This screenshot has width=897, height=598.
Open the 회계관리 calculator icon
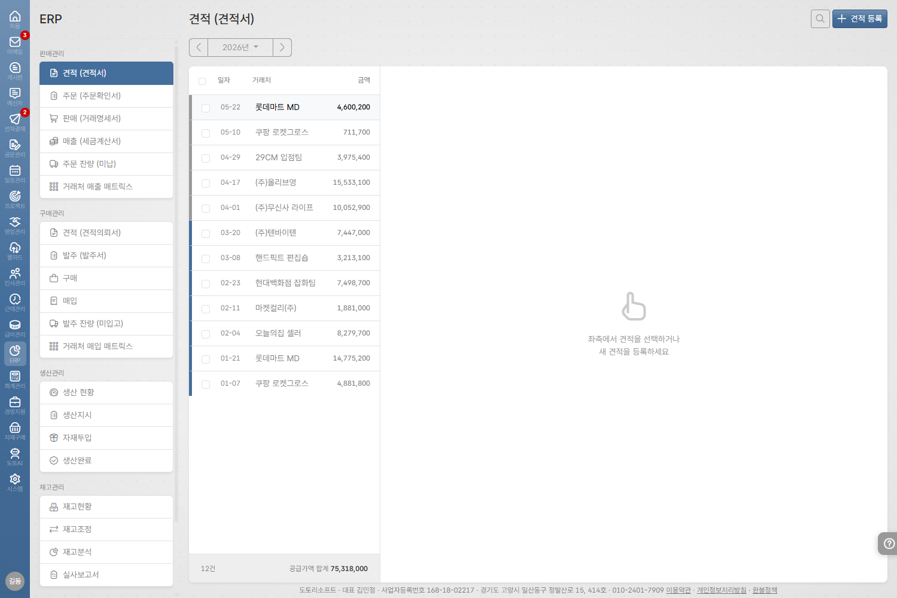click(x=15, y=379)
